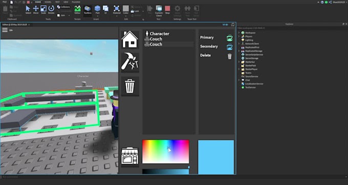Click the Secondary paint bucket icon
The image size is (348, 185).
pos(230,47)
